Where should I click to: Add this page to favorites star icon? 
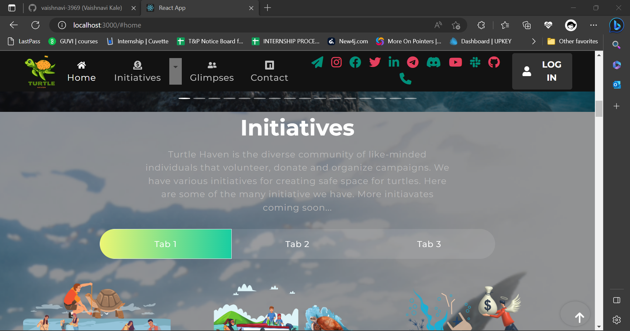click(x=456, y=25)
